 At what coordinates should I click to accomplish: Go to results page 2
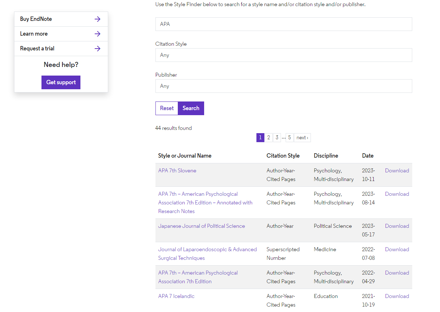(269, 137)
